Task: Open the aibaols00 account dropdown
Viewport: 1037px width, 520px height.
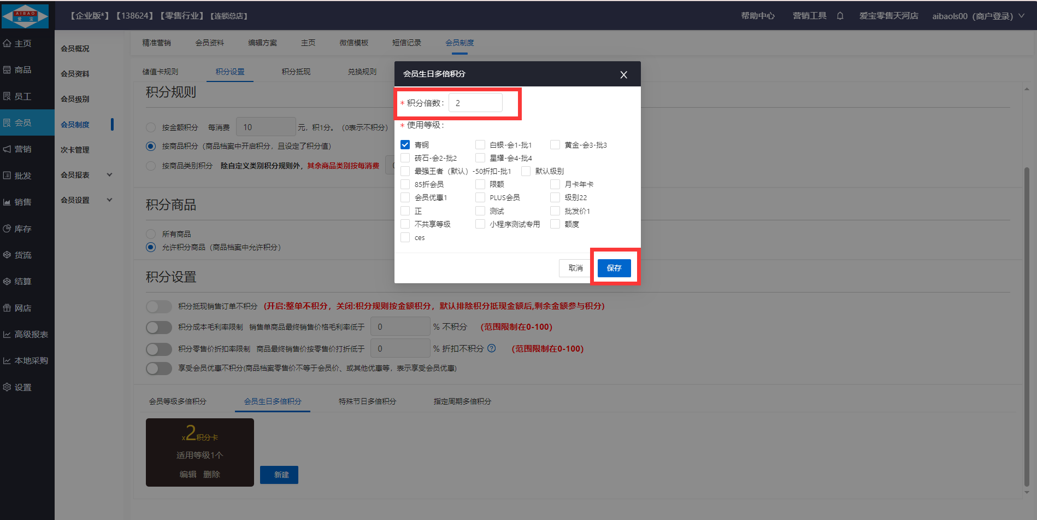Action: coord(977,16)
